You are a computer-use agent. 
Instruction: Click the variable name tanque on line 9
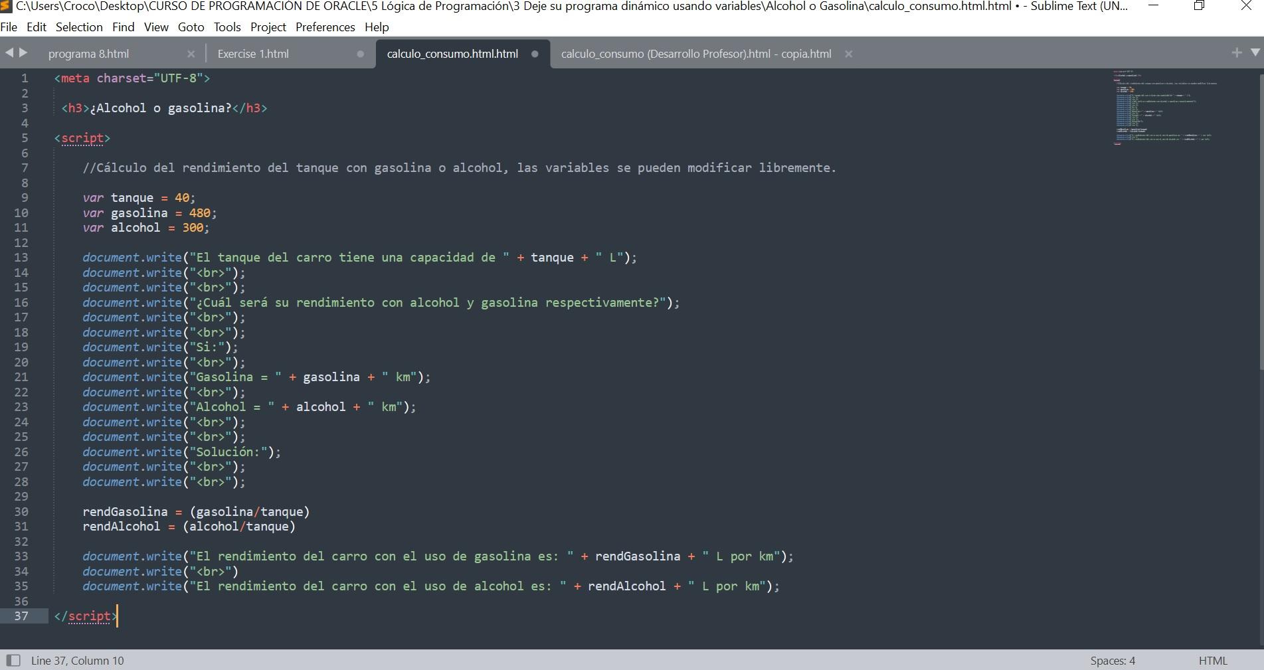132,198
